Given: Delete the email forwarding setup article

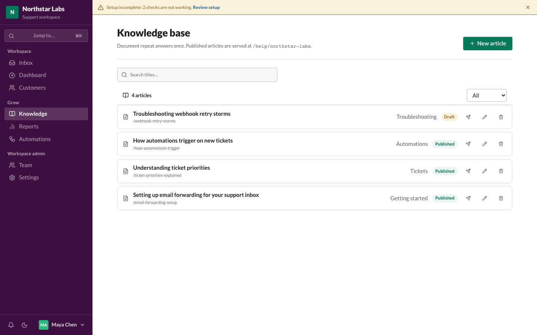Looking at the screenshot, I should (x=501, y=198).
